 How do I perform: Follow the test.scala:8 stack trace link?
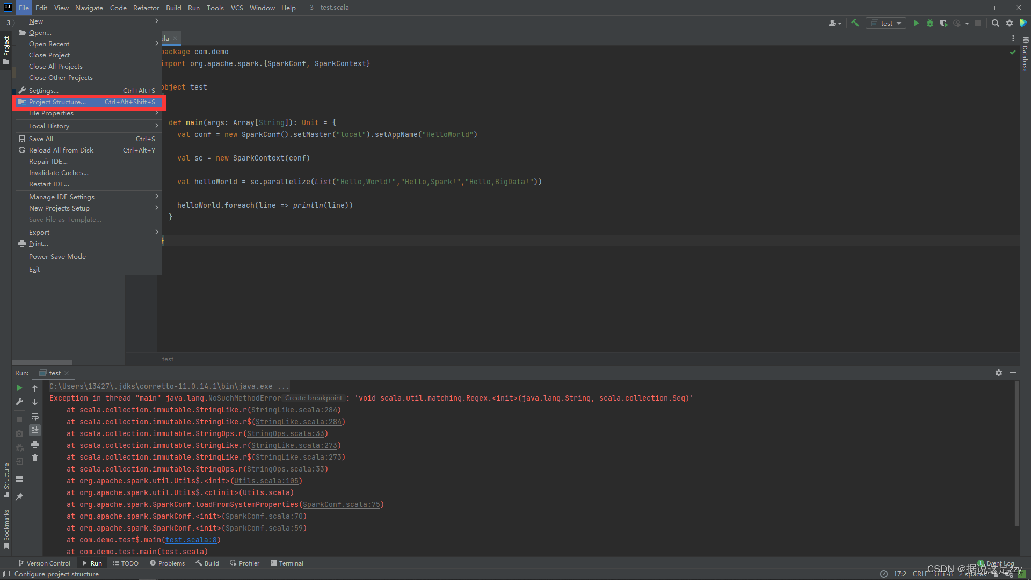click(191, 540)
